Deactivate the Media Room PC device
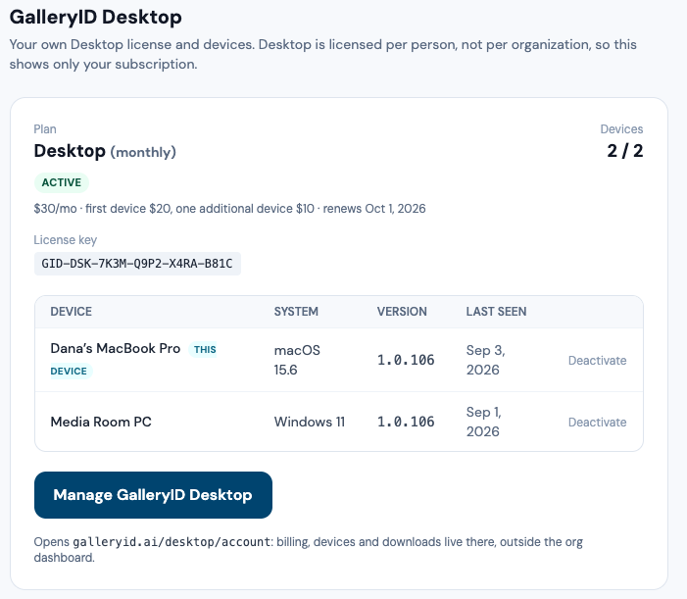Viewport: 687px width, 599px height. [x=597, y=422]
